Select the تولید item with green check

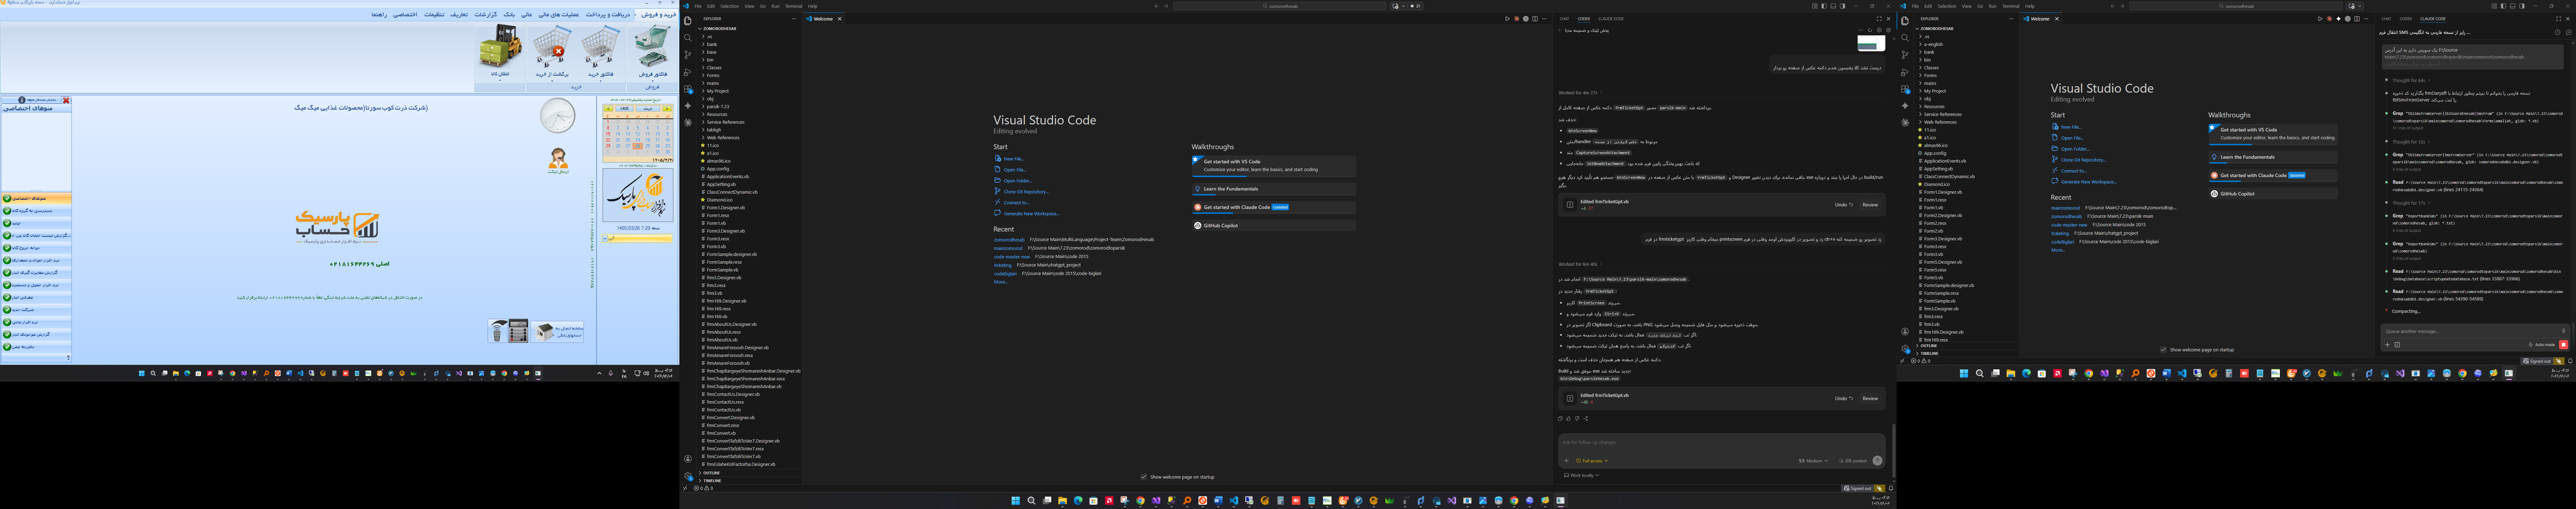[36, 223]
